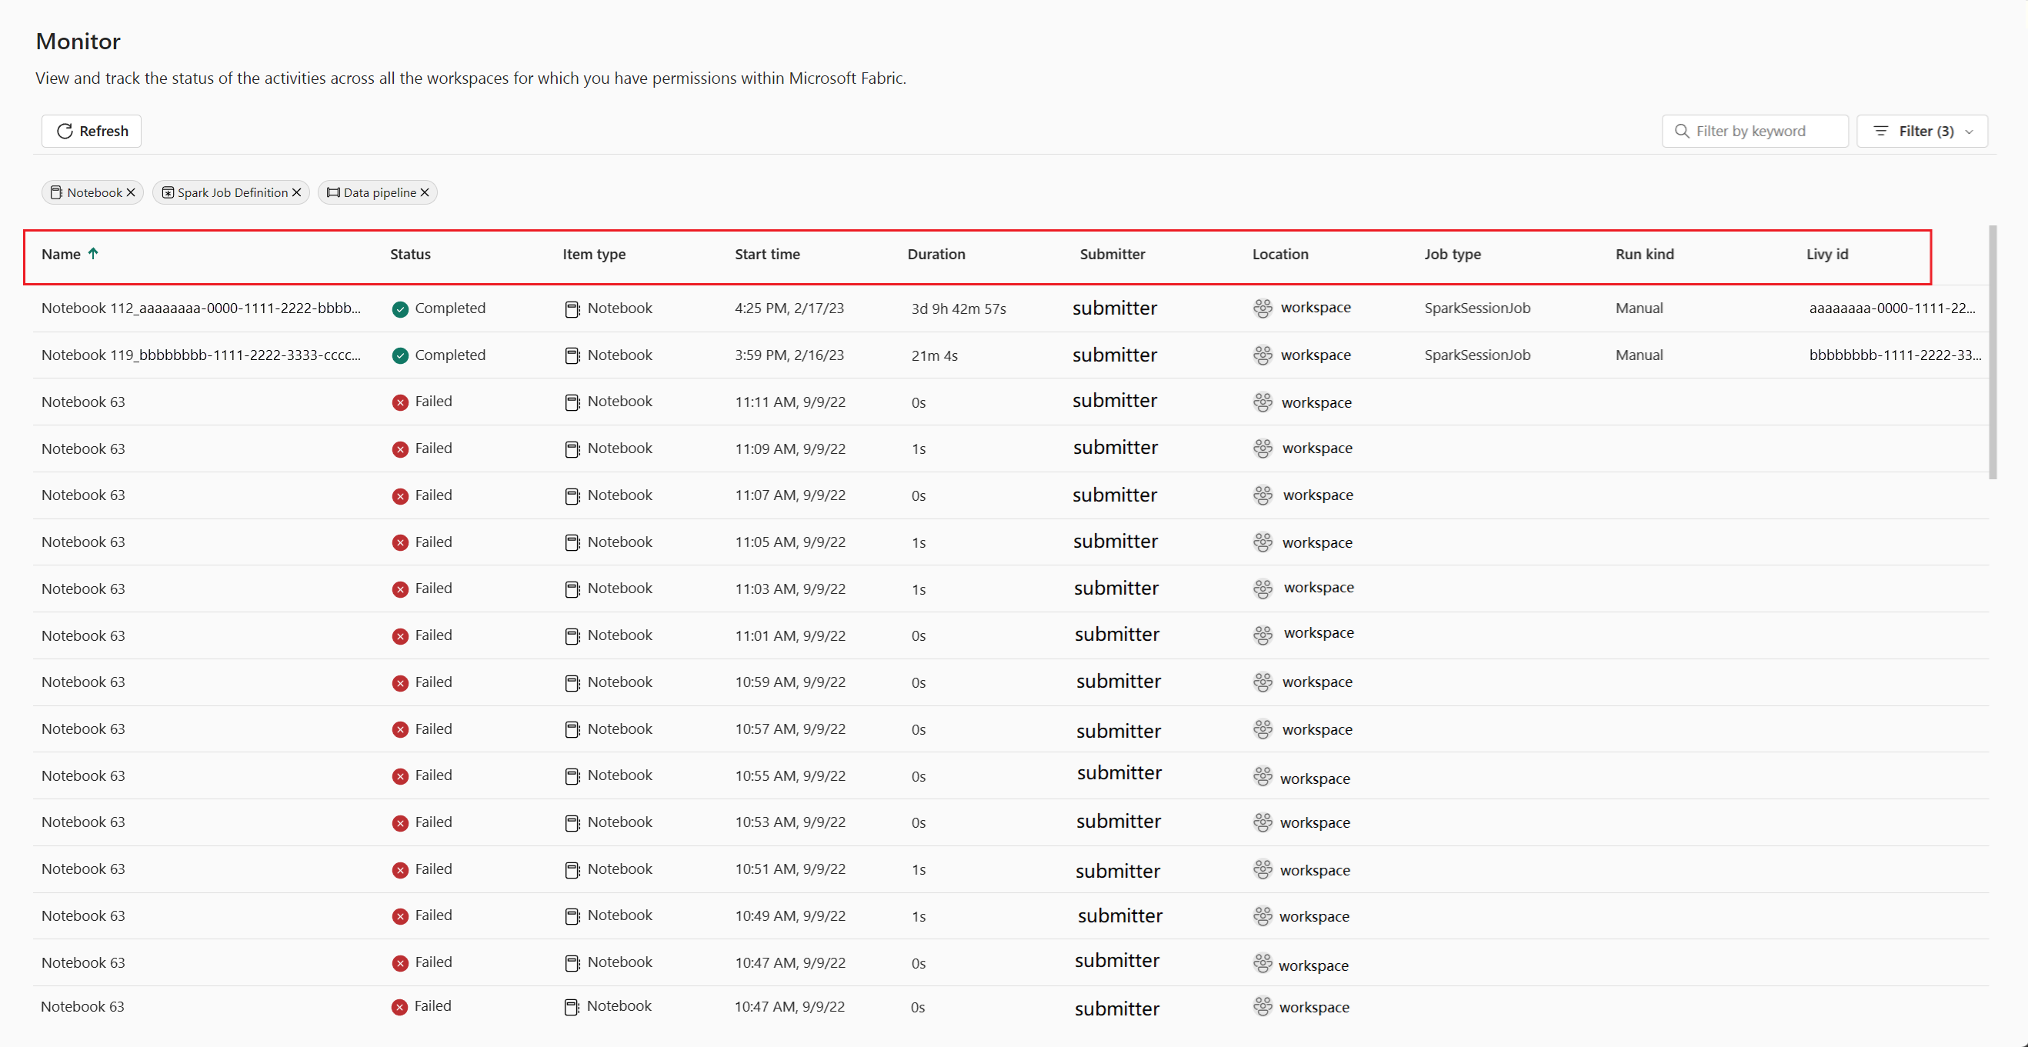The height and width of the screenshot is (1047, 2028).
Task: Click workspace icon on the 10:51 AM row
Action: (x=1262, y=869)
